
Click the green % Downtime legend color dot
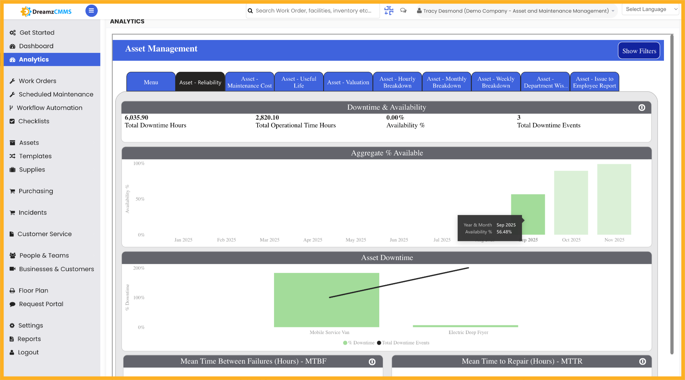344,342
